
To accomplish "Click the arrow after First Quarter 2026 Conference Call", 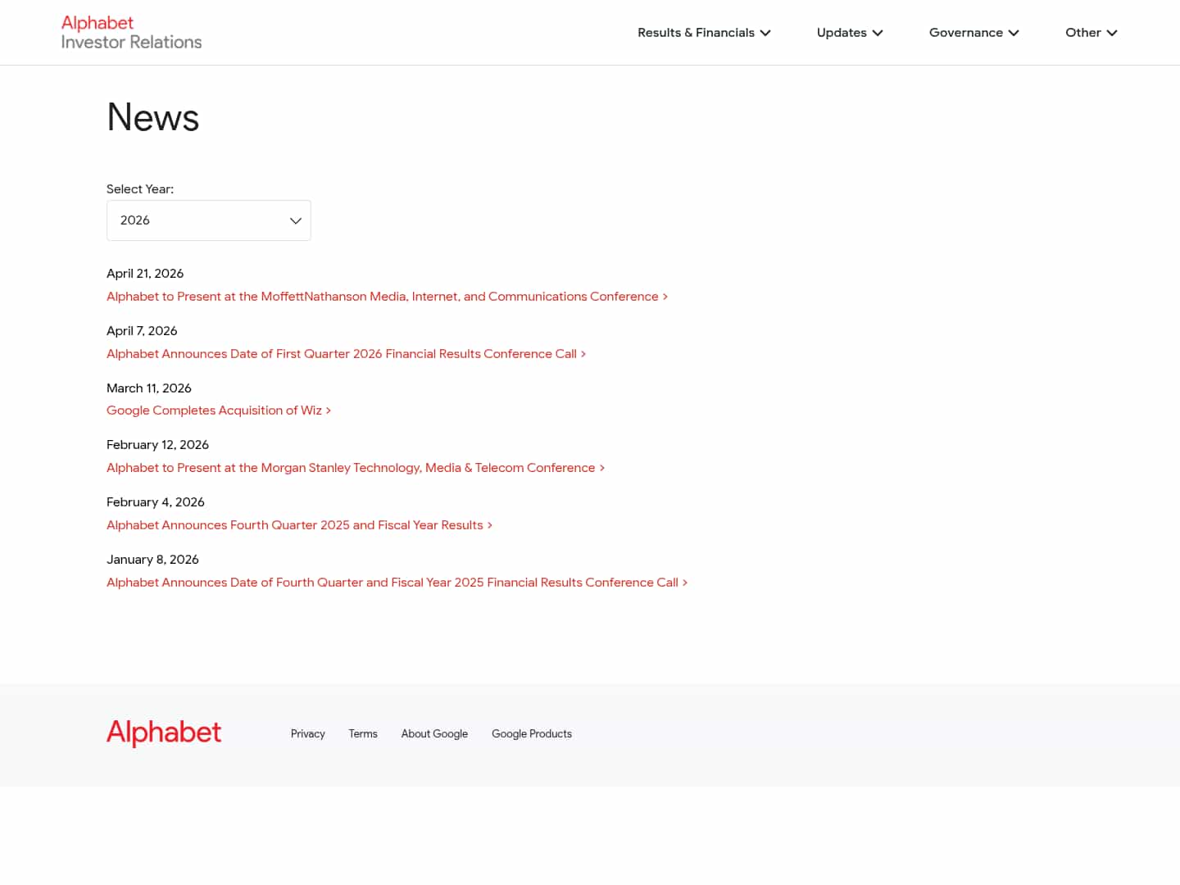I will pos(583,354).
